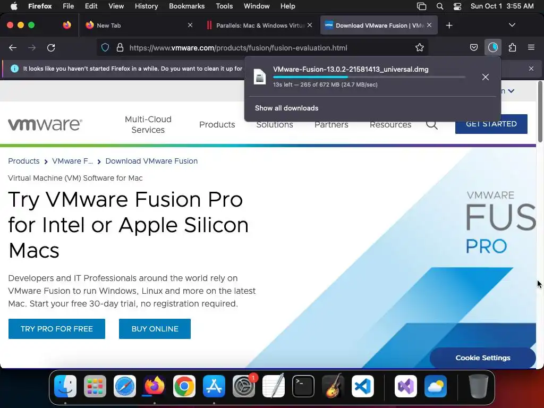Viewport: 544px width, 408px height.
Task: Open the Extensions puzzle icon
Action: 512,47
